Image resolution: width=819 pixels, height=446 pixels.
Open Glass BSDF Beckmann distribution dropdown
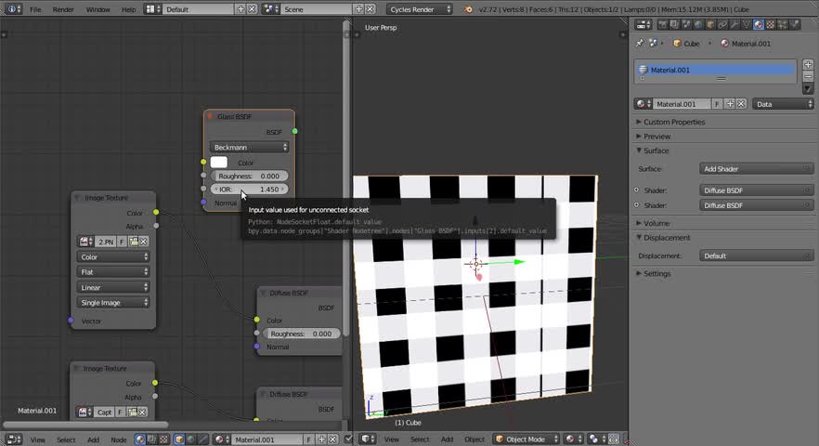coord(249,148)
